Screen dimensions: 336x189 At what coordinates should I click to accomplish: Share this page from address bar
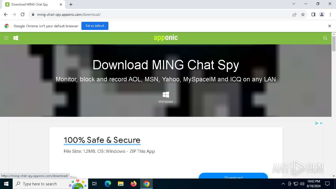pos(295,14)
